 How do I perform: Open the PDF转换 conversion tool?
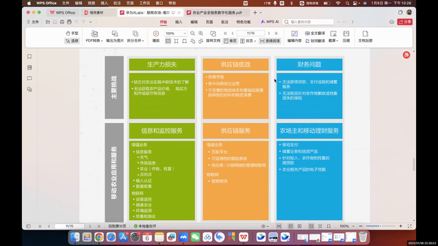[x=94, y=36]
